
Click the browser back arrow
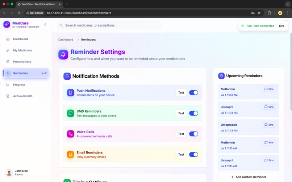[x=4, y=13]
